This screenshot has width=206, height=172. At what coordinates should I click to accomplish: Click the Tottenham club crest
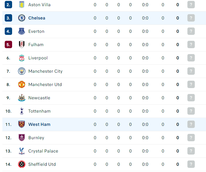(x=22, y=111)
